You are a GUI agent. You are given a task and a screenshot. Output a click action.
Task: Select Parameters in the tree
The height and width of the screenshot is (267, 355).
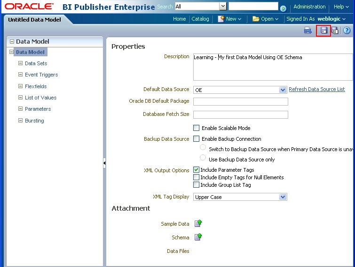[x=38, y=109]
